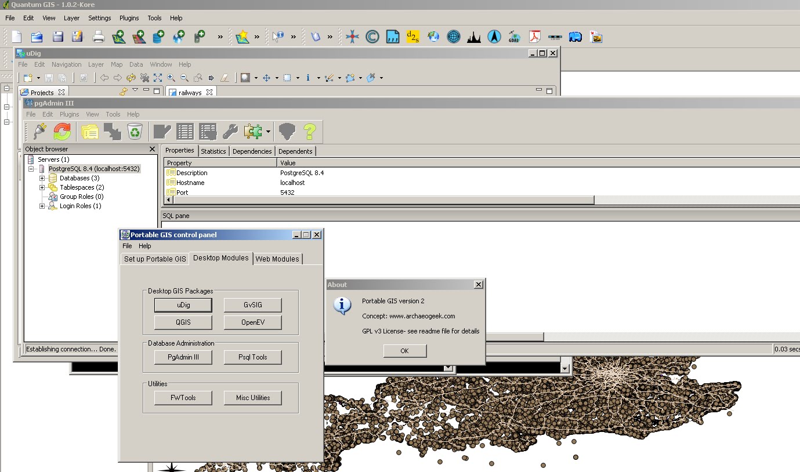Refresh object using pgAdmin red-green arrows icon
Screen dimensions: 800x472
point(62,132)
